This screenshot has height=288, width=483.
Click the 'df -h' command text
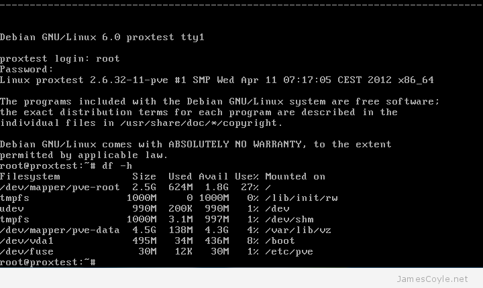[x=117, y=166]
